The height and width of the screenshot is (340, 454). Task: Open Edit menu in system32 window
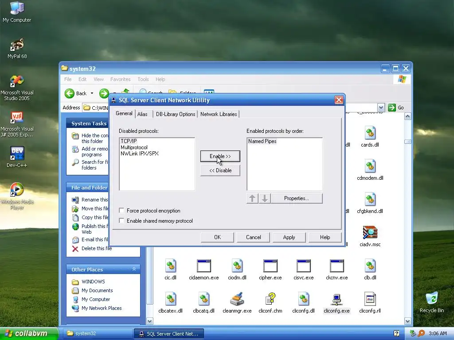82,79
